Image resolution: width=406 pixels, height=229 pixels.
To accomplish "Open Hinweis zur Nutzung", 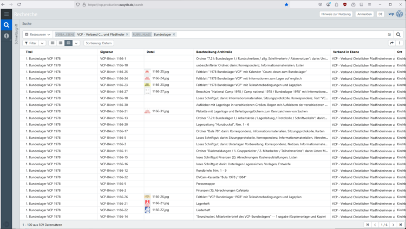I will [x=336, y=14].
